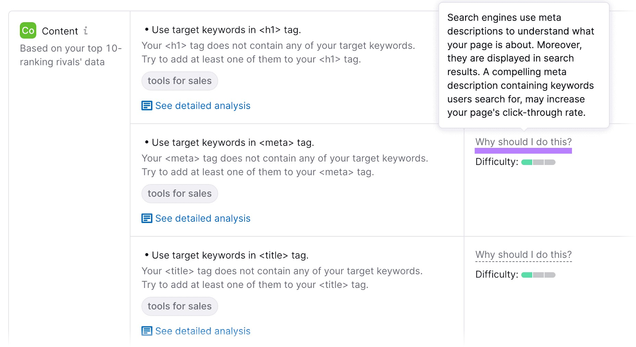The height and width of the screenshot is (347, 636).
Task: Select the "tools for sales" chip in the meta section
Action: 179,194
